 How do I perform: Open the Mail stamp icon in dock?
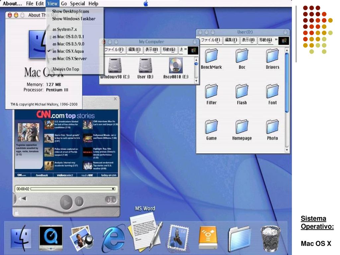click(x=178, y=238)
